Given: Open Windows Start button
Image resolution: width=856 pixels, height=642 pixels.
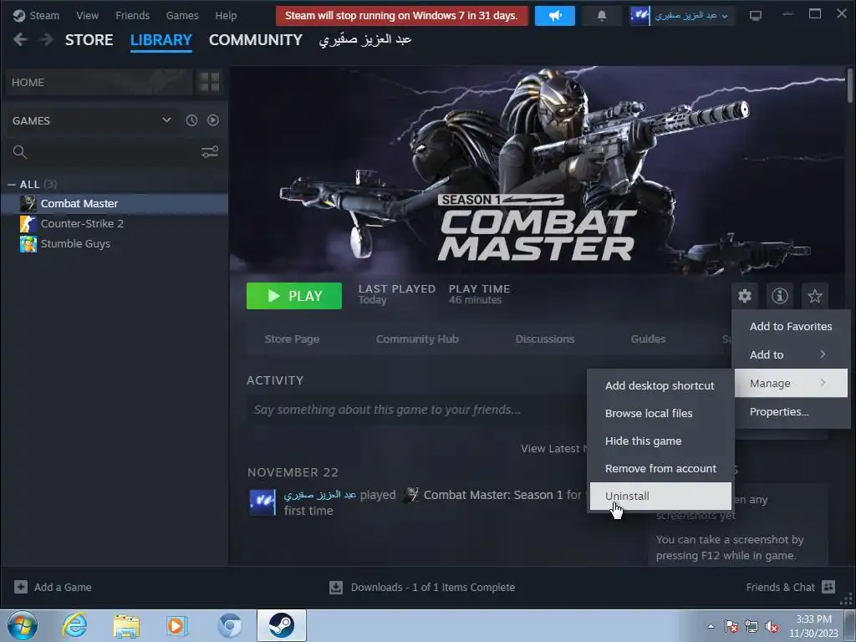Looking at the screenshot, I should click(23, 625).
